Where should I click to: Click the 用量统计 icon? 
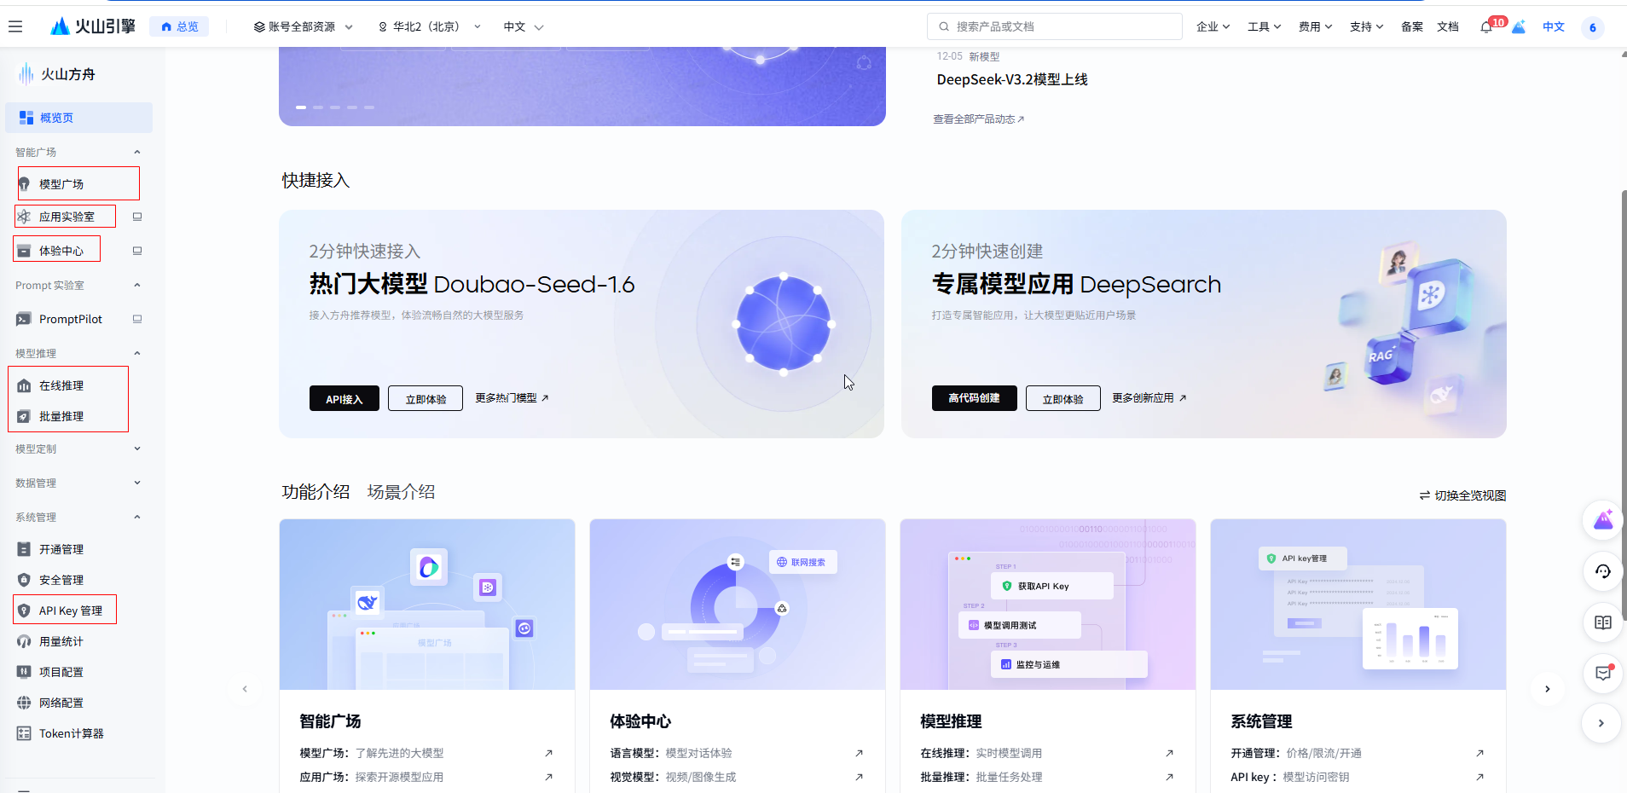click(x=24, y=641)
